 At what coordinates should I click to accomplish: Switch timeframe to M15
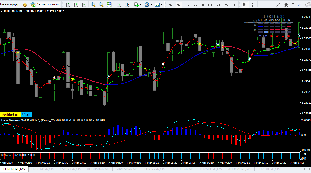[x=186, y=5]
